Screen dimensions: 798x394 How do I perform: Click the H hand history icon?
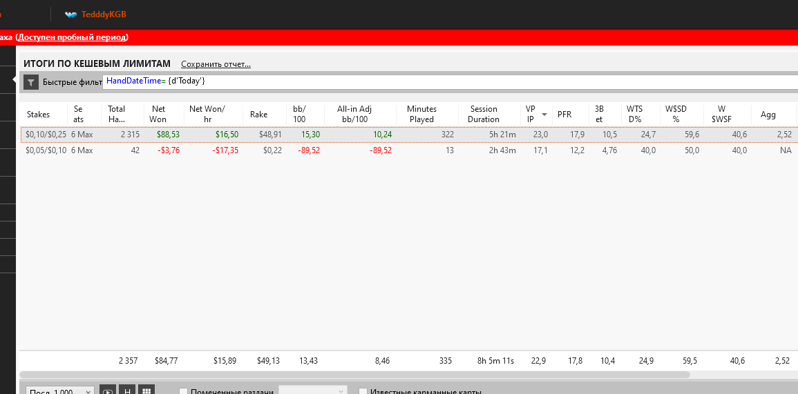tap(127, 391)
